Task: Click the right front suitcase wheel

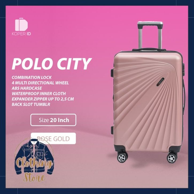Action: [x=172, y=158]
